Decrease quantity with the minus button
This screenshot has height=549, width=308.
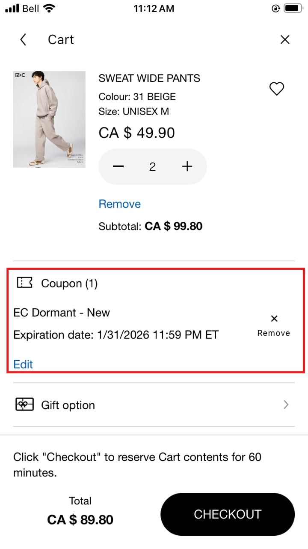118,167
